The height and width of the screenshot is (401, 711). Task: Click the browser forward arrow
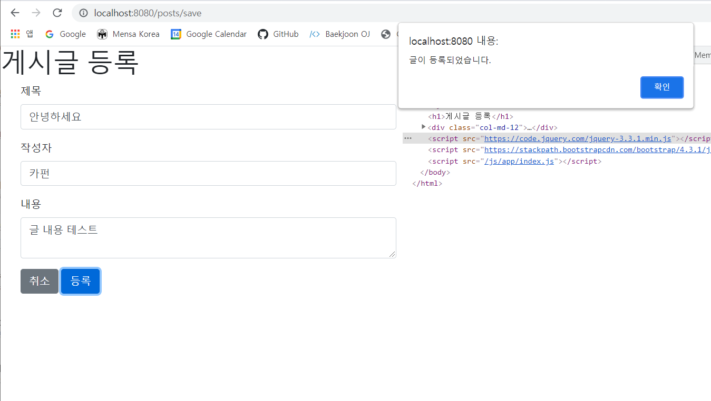tap(36, 13)
